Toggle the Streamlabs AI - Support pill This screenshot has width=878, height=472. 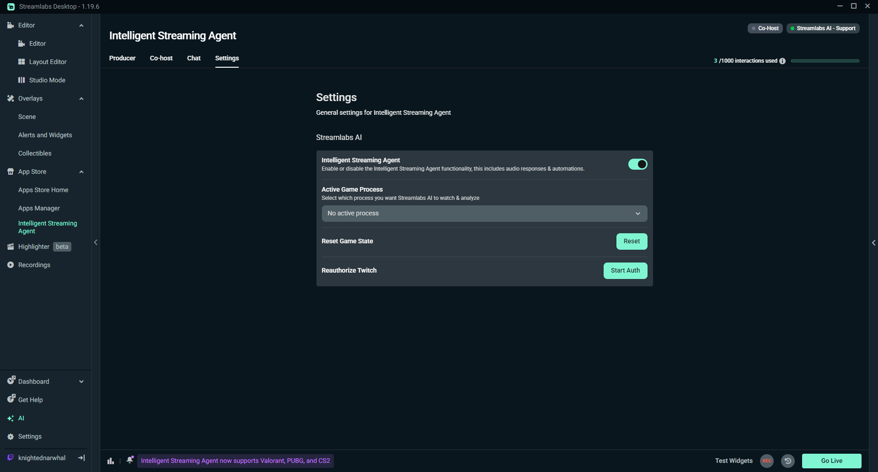coord(823,28)
